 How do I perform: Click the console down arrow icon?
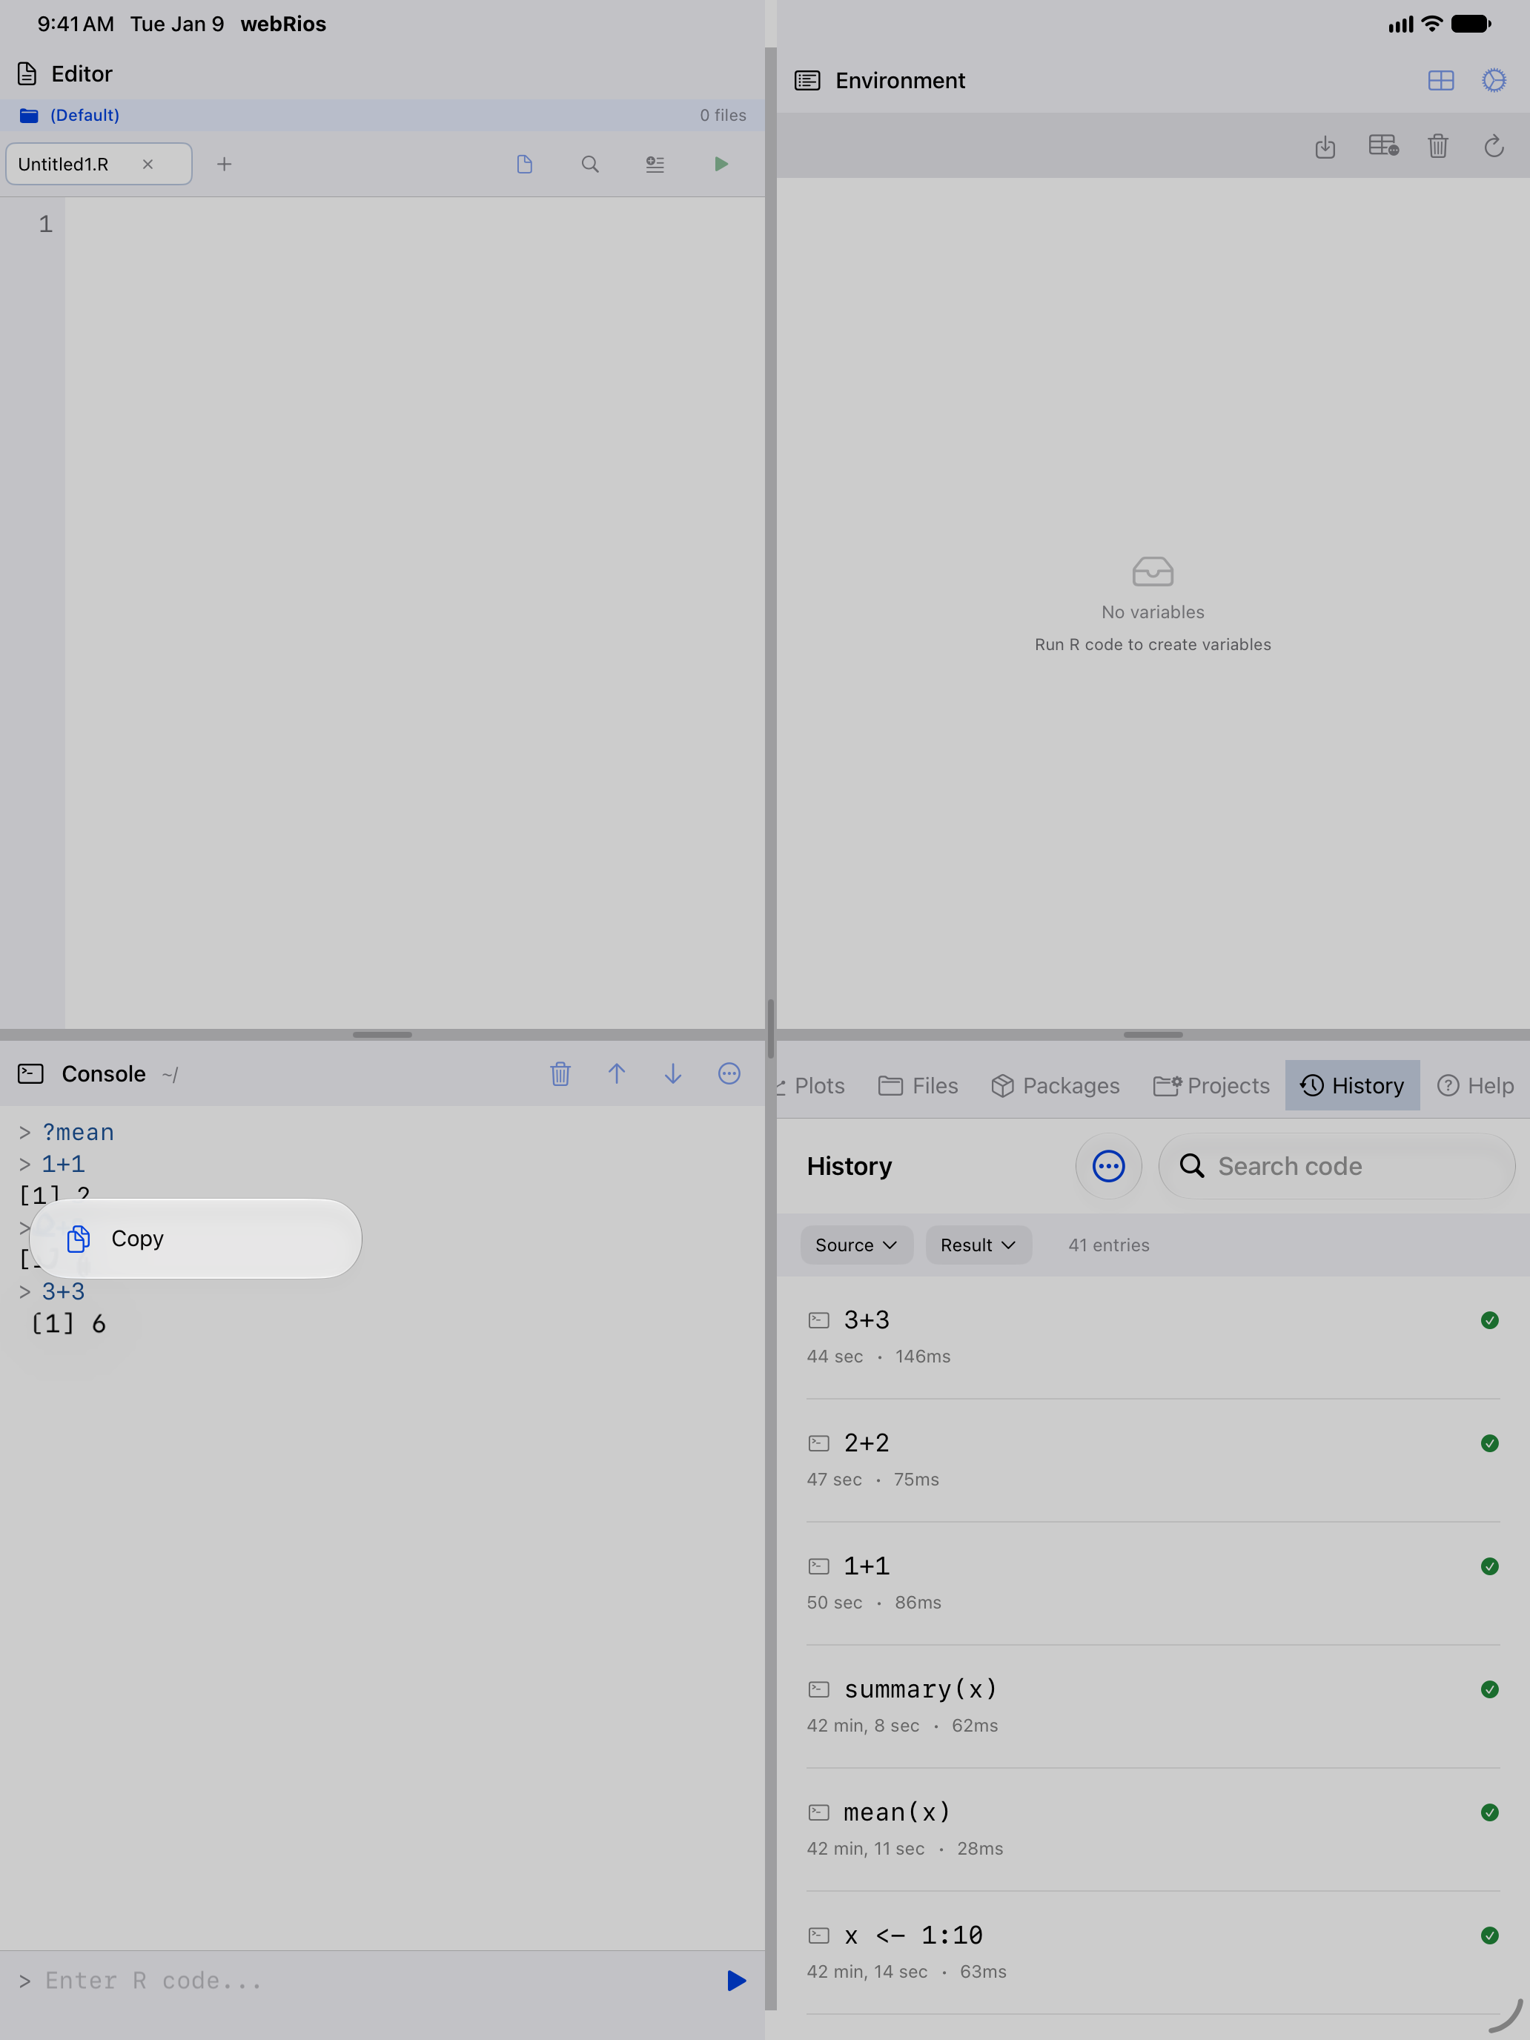pos(673,1073)
